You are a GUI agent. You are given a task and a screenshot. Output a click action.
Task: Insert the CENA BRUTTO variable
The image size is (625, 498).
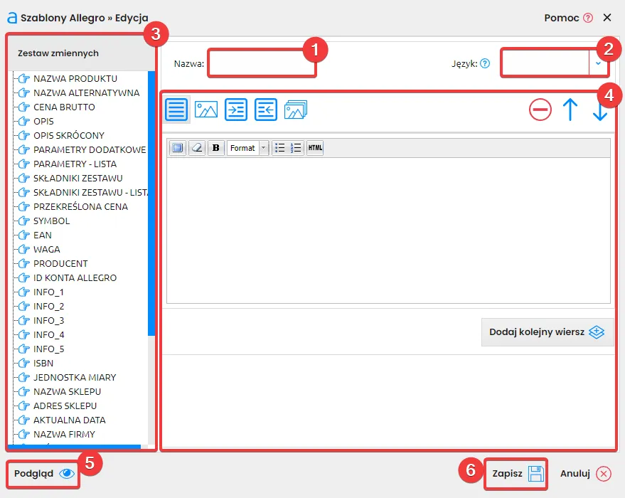(64, 107)
